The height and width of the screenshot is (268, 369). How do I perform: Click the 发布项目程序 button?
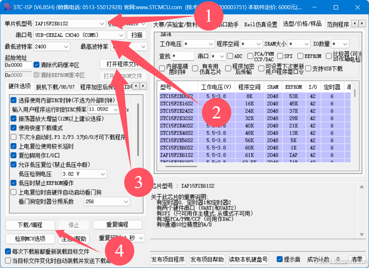168,260
